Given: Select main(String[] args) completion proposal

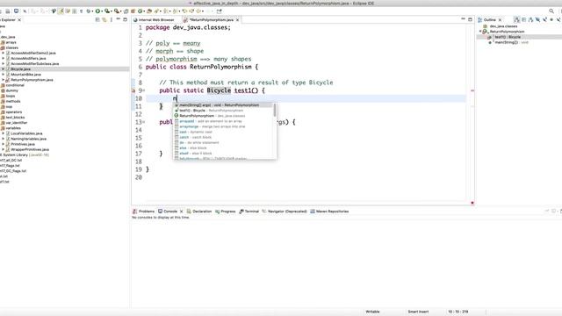Looking at the screenshot, I should [x=223, y=105].
